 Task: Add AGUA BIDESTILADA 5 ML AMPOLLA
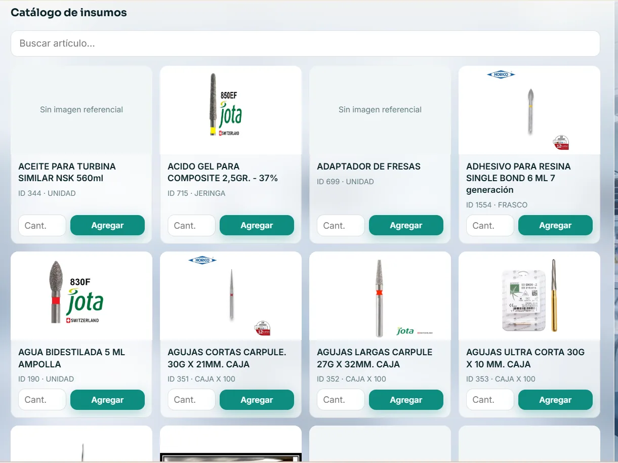tap(107, 400)
